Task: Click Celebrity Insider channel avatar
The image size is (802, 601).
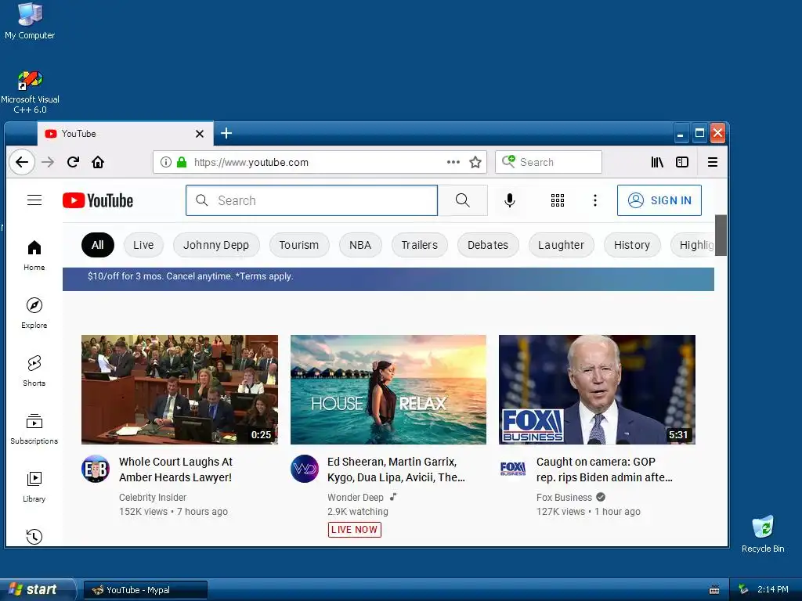Action: point(96,469)
